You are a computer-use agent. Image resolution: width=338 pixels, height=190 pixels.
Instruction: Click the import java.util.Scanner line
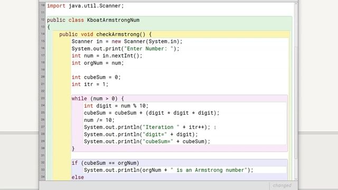tap(86, 6)
